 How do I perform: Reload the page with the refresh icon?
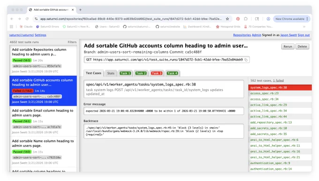(x=27, y=19)
